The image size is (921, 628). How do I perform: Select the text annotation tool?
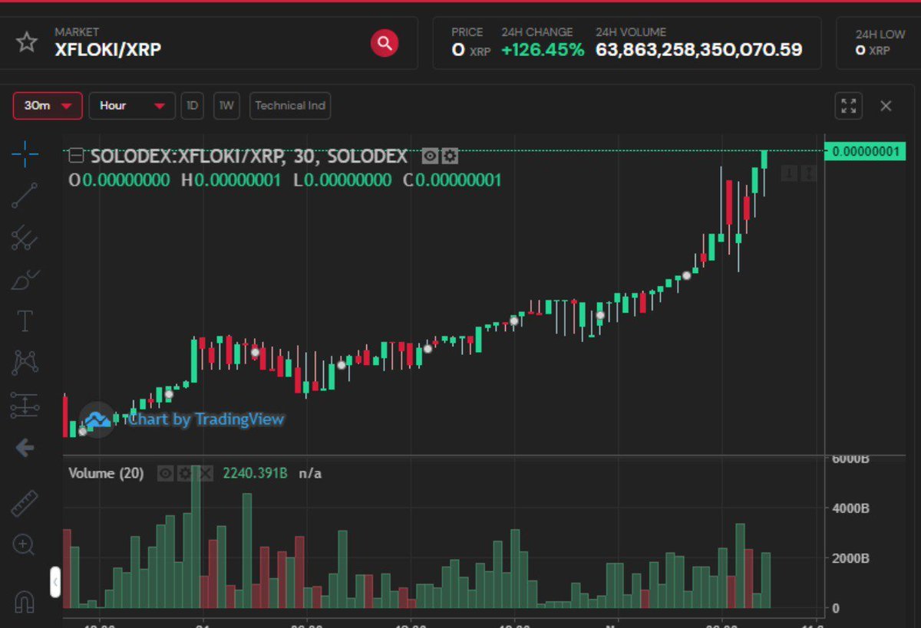click(25, 321)
